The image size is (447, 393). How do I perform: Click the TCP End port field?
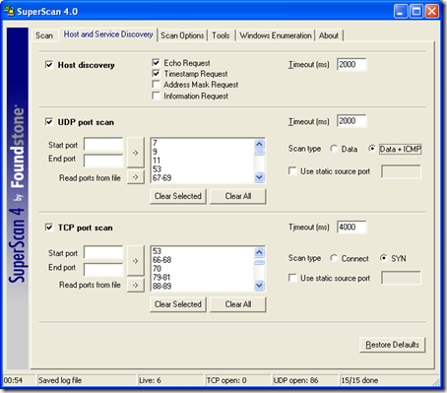103,269
